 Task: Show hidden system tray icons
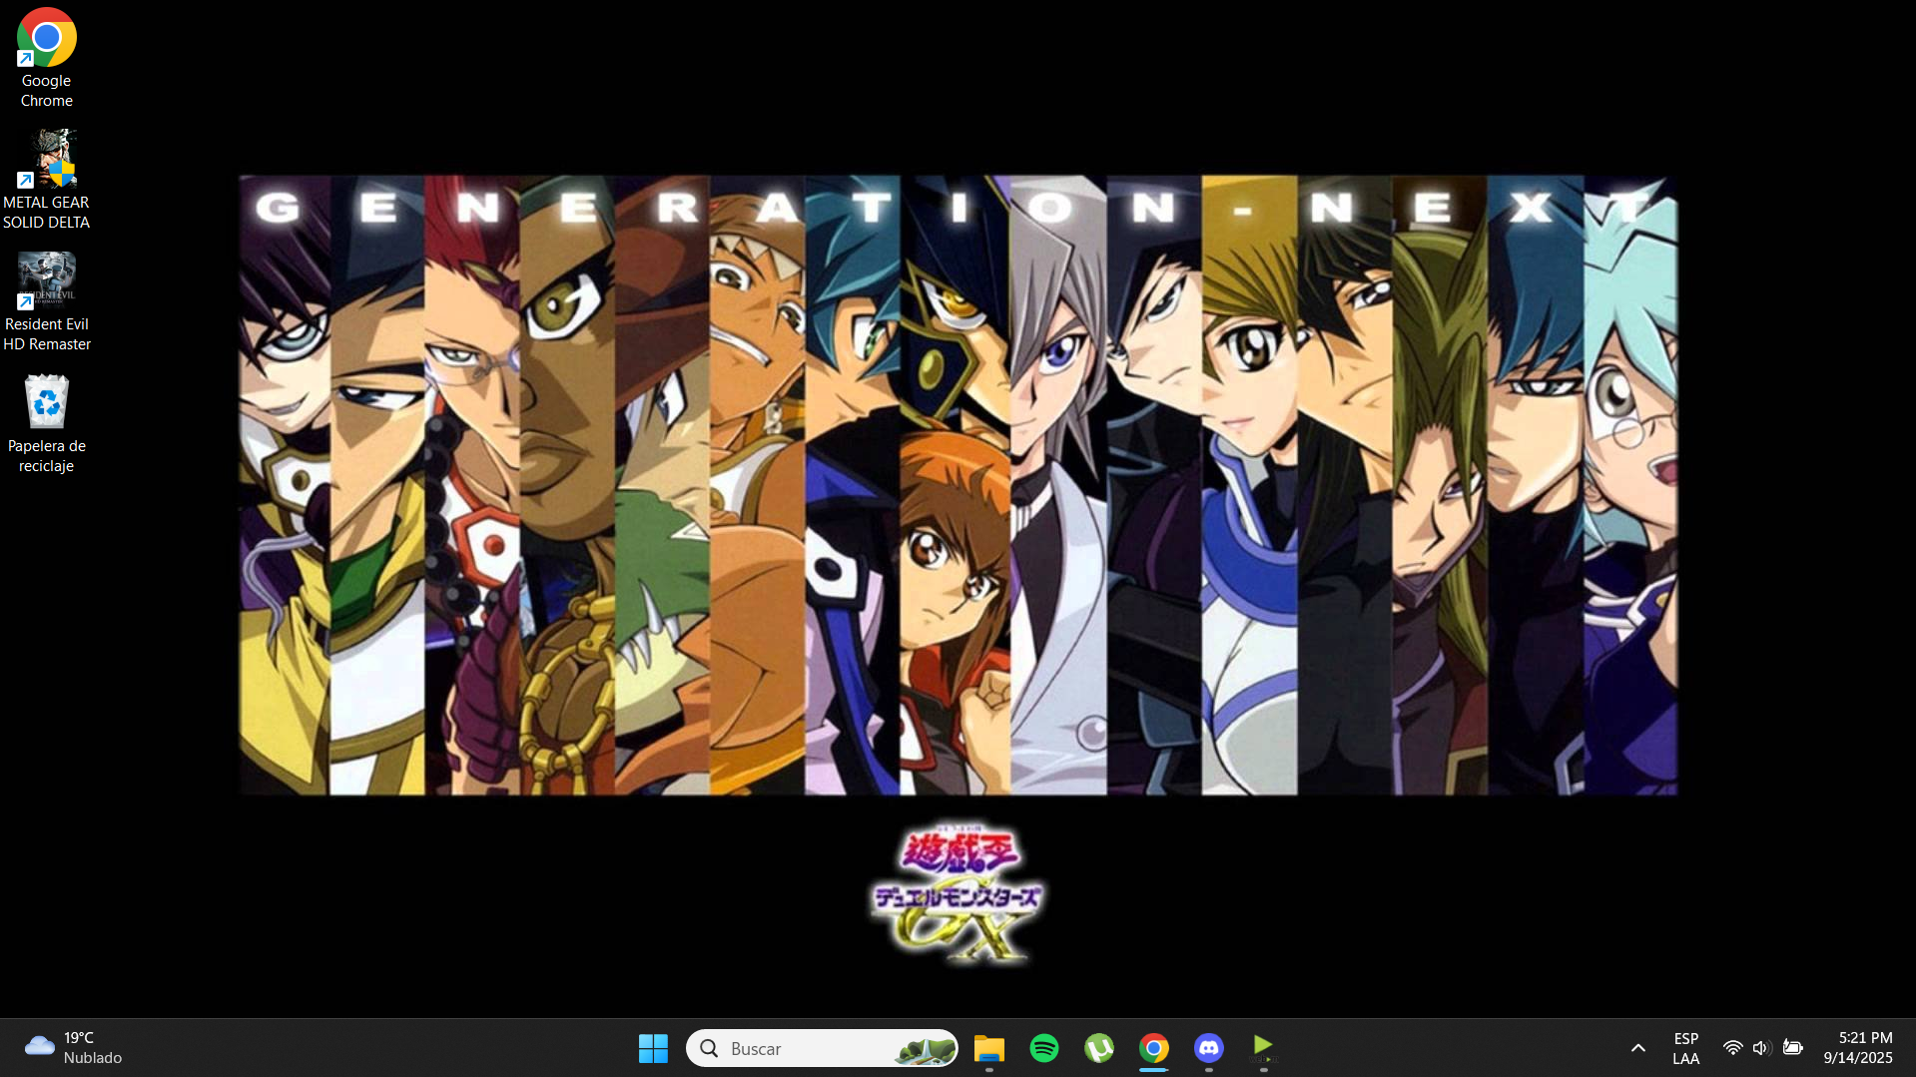pos(1638,1048)
